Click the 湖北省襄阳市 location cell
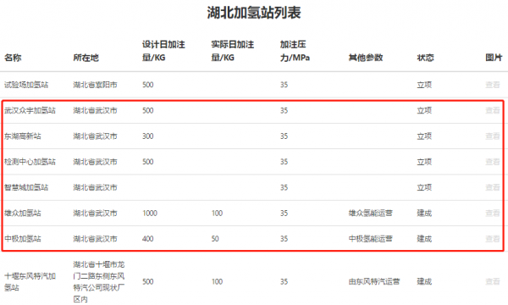 tap(95, 85)
